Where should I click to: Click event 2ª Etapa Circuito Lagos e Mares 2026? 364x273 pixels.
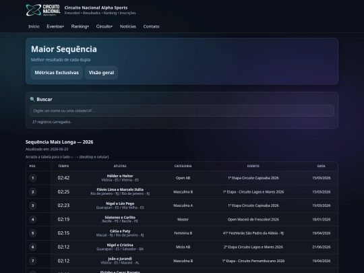coord(253,247)
